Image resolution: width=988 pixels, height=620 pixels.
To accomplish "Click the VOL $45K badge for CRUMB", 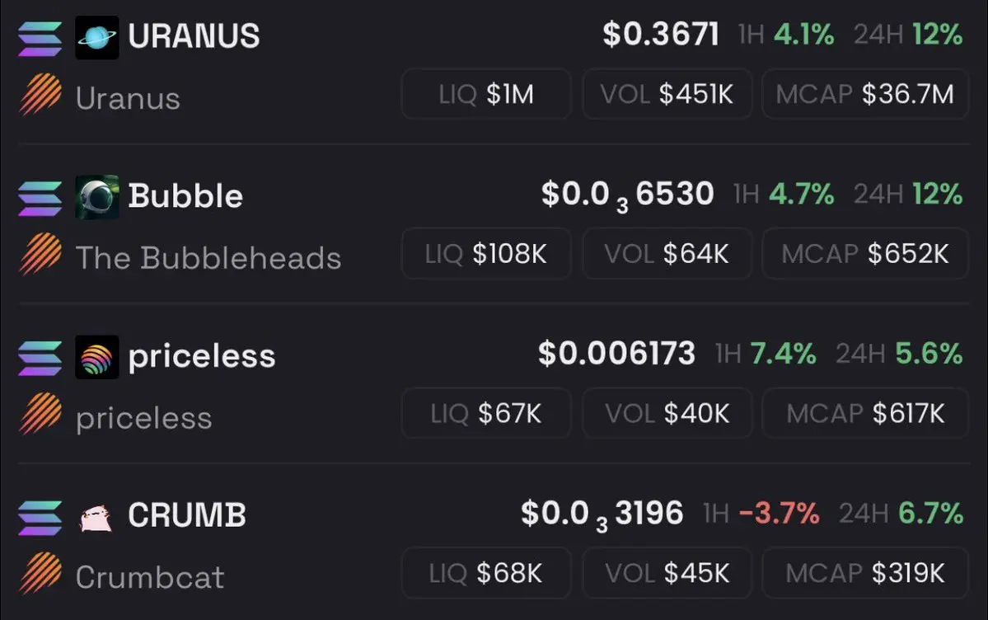I will [x=667, y=573].
